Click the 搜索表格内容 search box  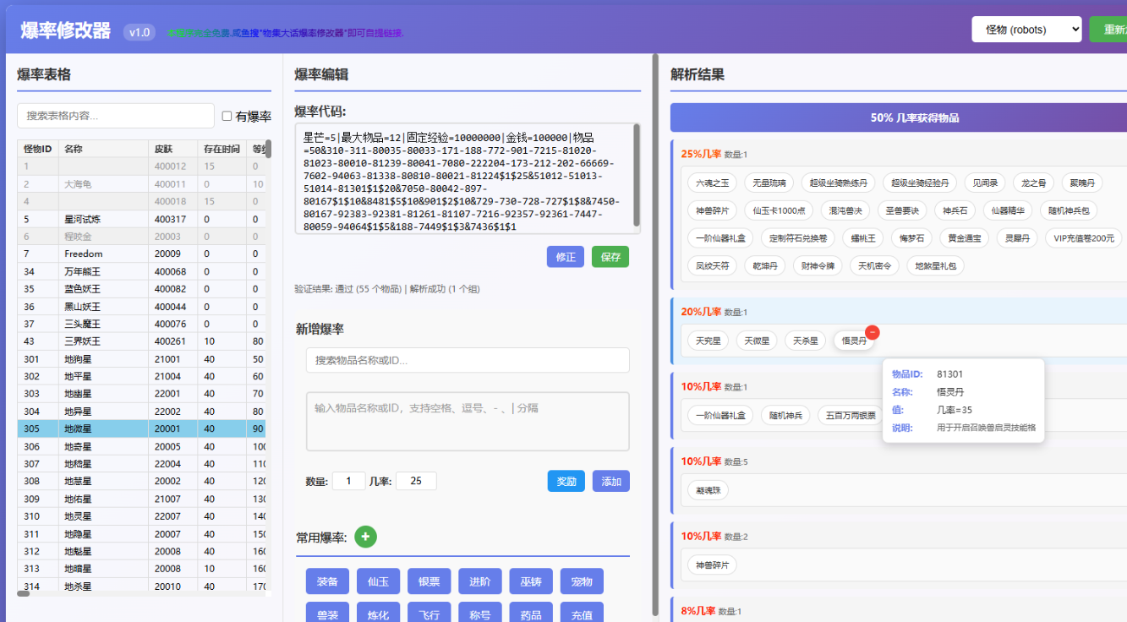[115, 116]
